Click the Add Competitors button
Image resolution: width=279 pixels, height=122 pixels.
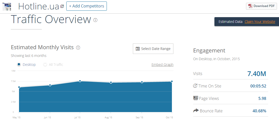coord(86,6)
